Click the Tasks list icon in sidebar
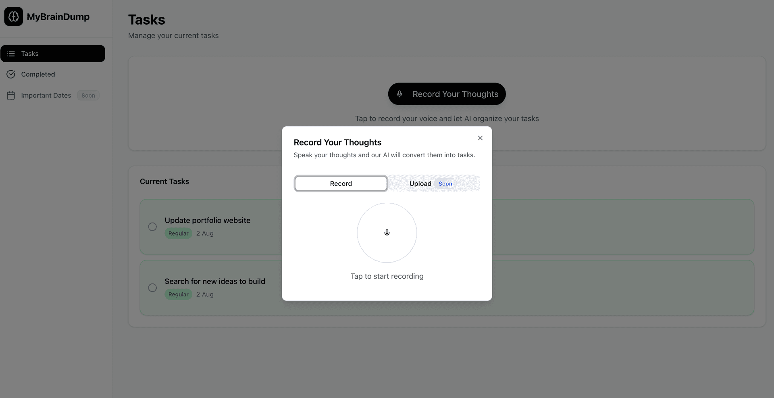 11,54
